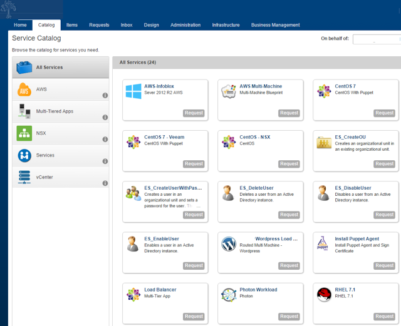Click the Multi-Tiered Apps servers icon

point(24,111)
